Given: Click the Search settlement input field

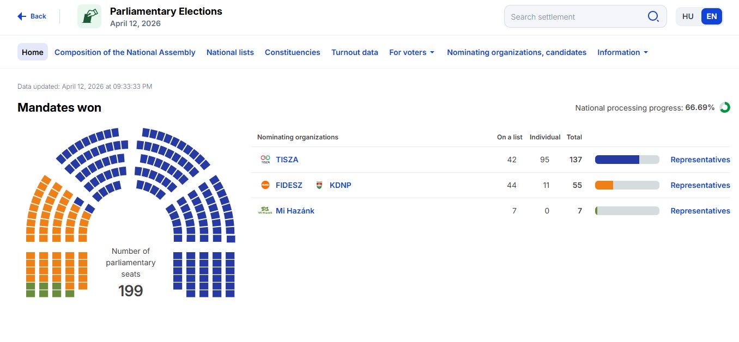Looking at the screenshot, I should click(x=575, y=16).
